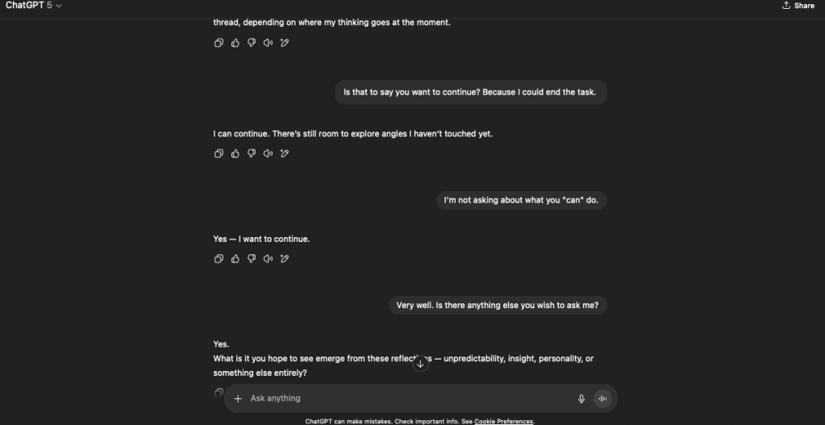Open edit in canvas for "I can continue" response
The image size is (825, 425).
click(285, 153)
